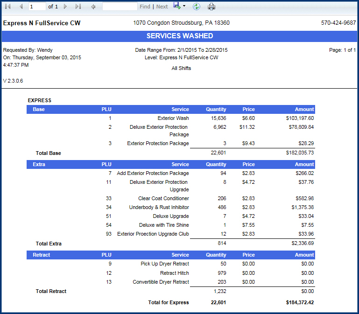Select the Extra section header row
The image size is (359, 314).
[171, 164]
